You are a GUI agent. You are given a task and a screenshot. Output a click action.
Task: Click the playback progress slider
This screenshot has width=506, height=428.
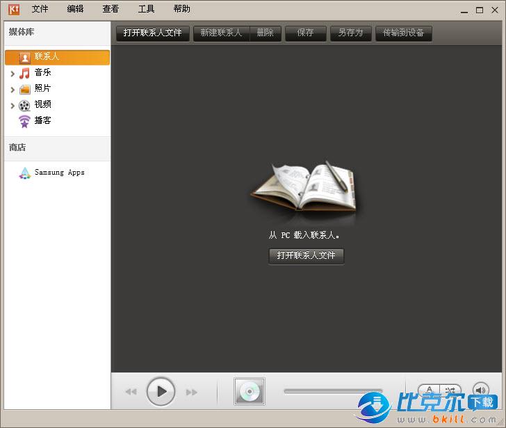tap(333, 392)
